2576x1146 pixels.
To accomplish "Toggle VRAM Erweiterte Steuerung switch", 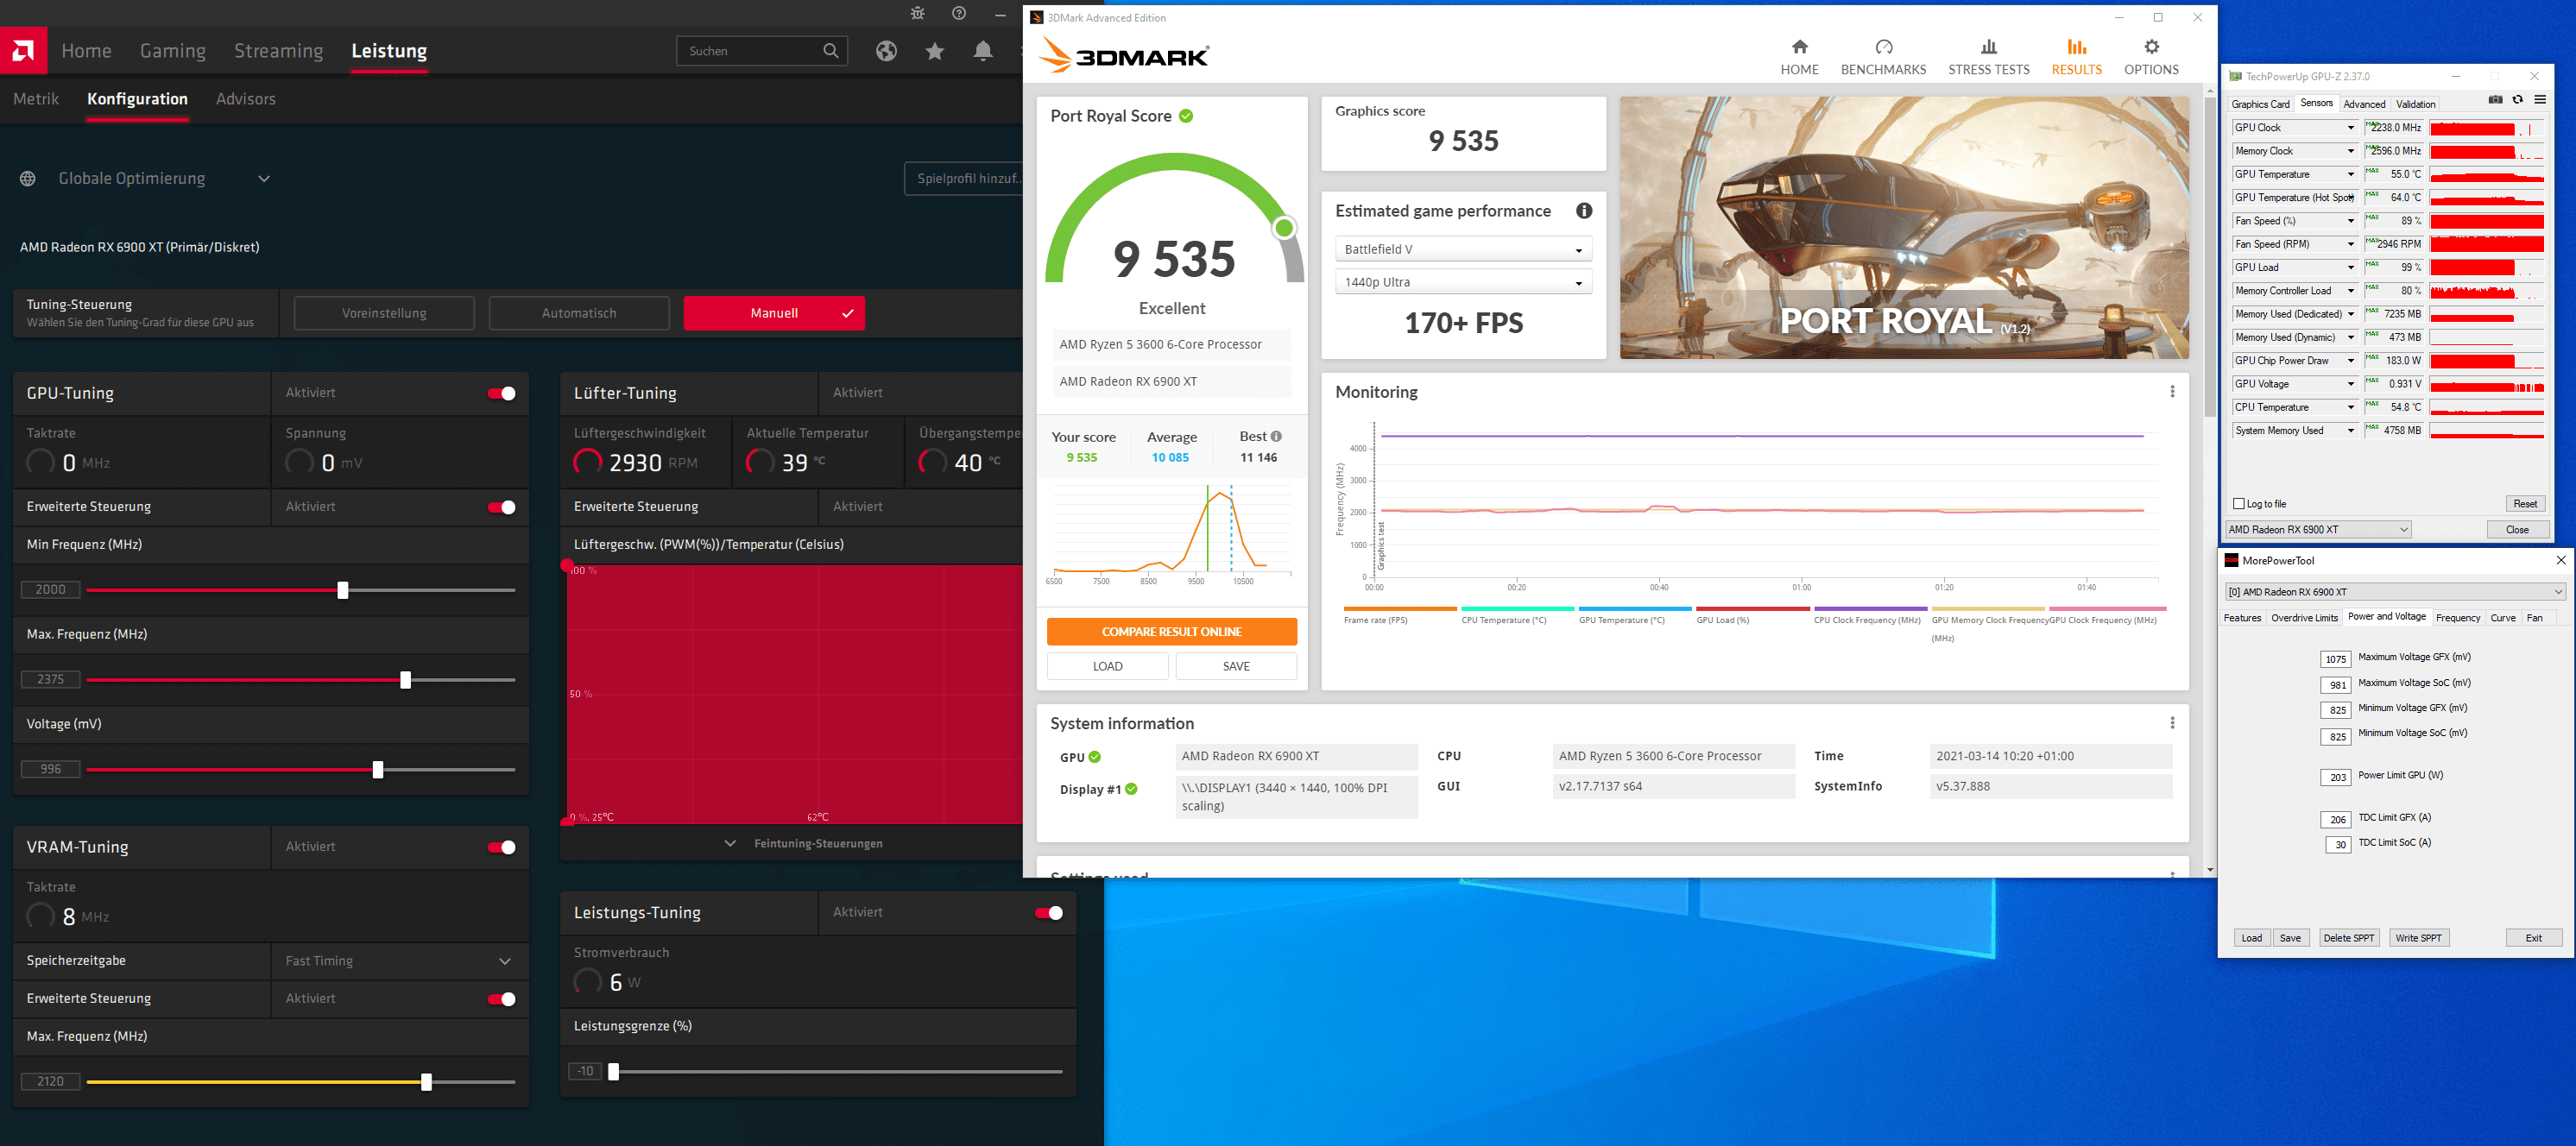I will pos(501,999).
